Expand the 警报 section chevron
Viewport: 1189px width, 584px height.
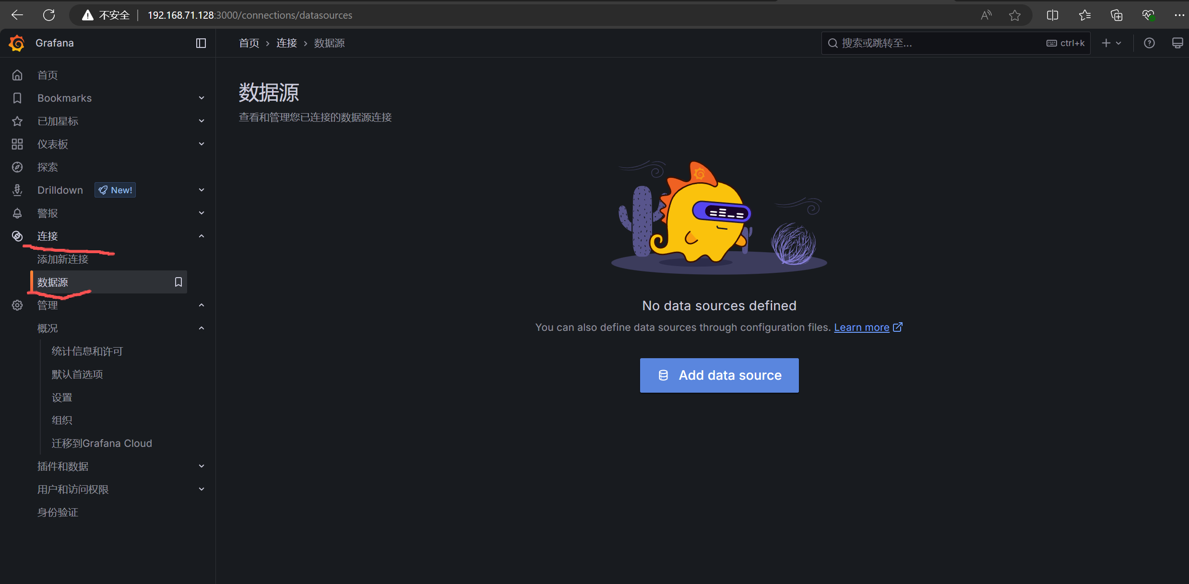click(x=202, y=213)
